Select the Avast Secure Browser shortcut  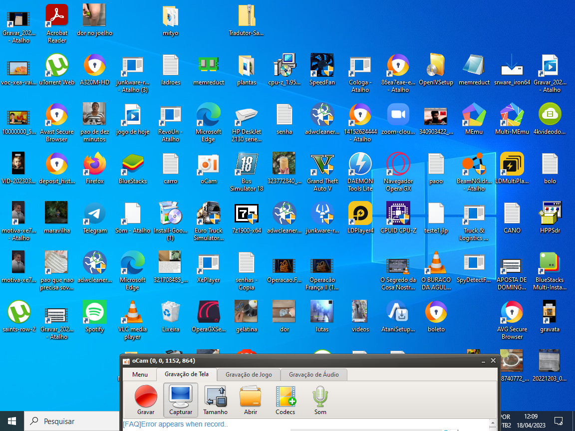point(57,122)
